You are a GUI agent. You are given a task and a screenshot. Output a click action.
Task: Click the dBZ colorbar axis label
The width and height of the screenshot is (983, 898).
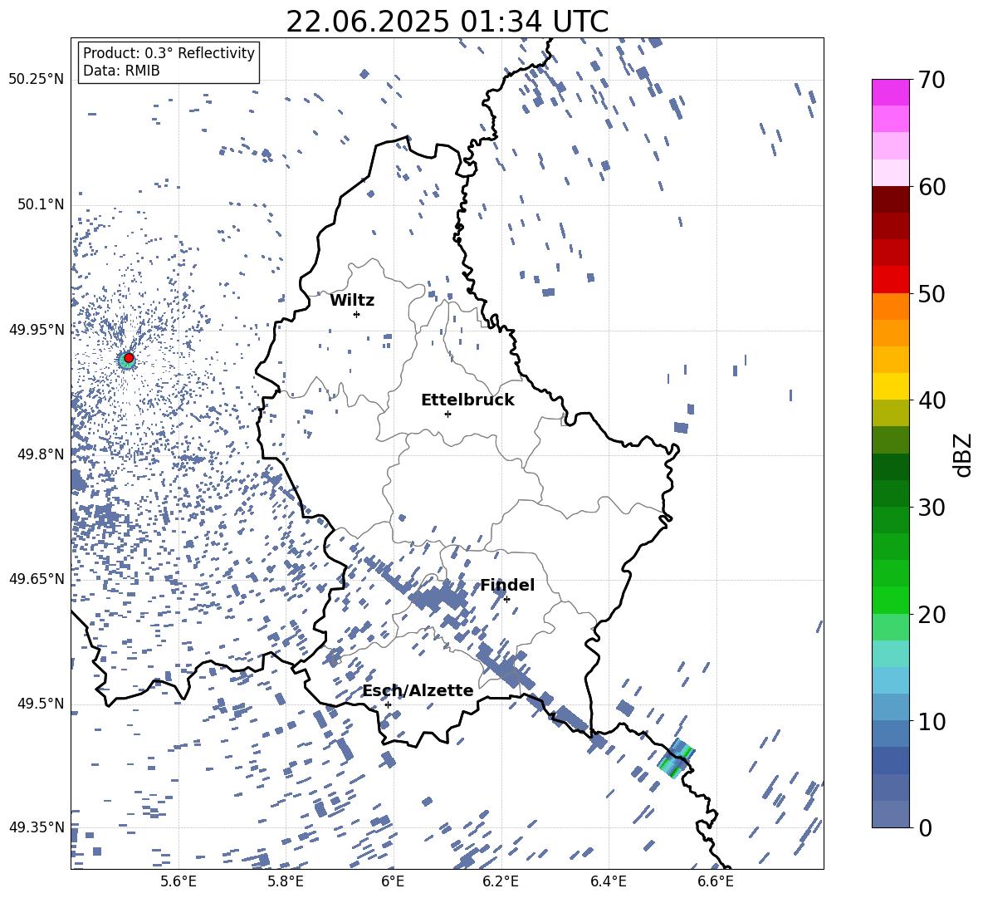[964, 454]
